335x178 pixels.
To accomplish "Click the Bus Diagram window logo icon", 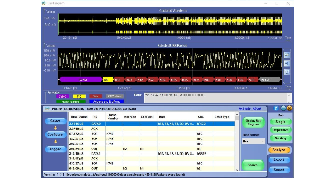I will [44, 3].
